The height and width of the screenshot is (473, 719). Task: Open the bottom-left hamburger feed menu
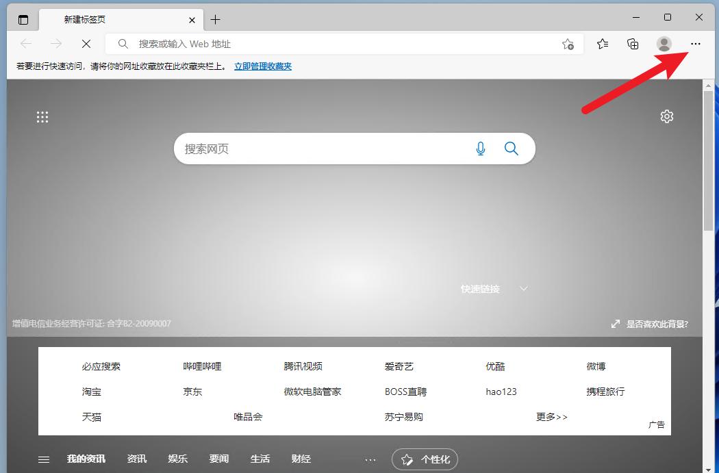click(x=43, y=459)
